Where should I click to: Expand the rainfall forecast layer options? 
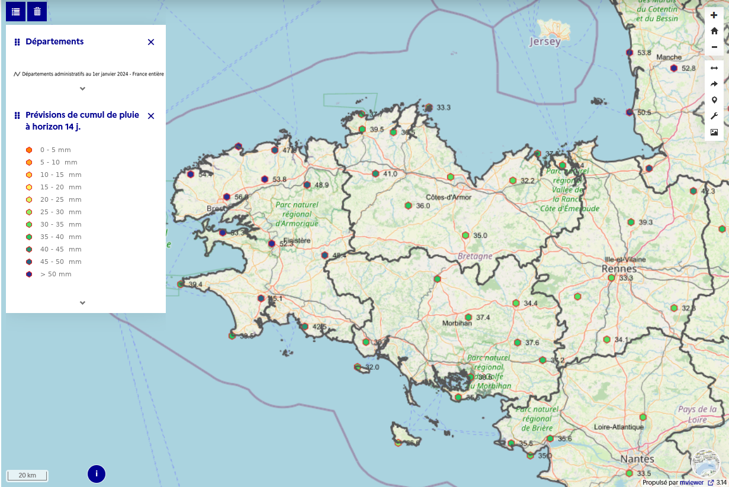point(83,302)
